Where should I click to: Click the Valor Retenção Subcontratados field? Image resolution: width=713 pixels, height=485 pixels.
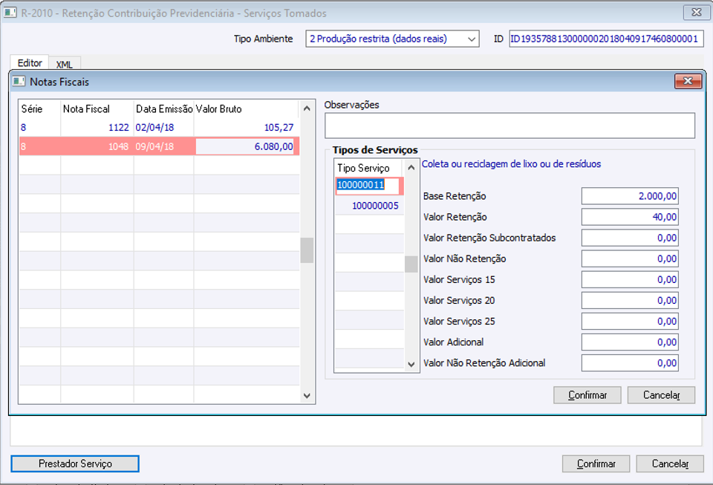[x=630, y=238]
